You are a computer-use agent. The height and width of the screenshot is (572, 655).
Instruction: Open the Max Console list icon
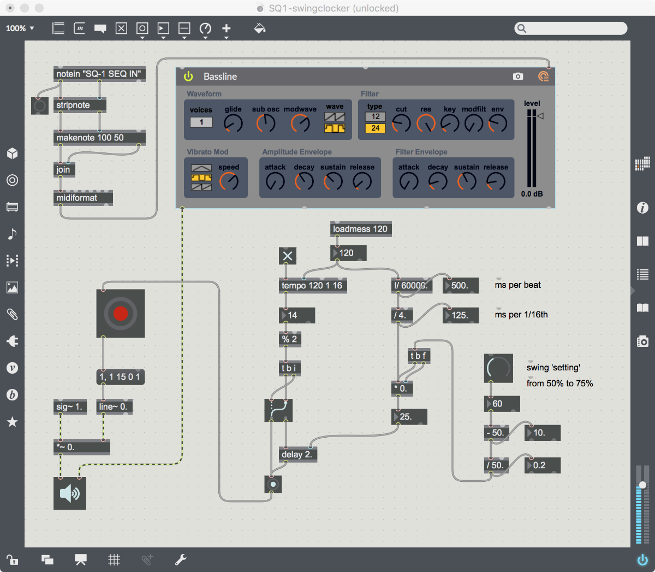pyautogui.click(x=642, y=274)
